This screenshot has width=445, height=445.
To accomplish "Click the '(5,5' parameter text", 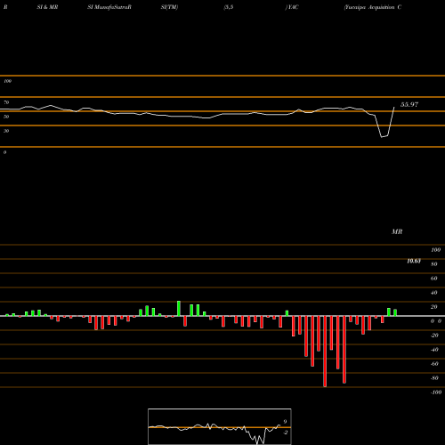I will (229, 7).
